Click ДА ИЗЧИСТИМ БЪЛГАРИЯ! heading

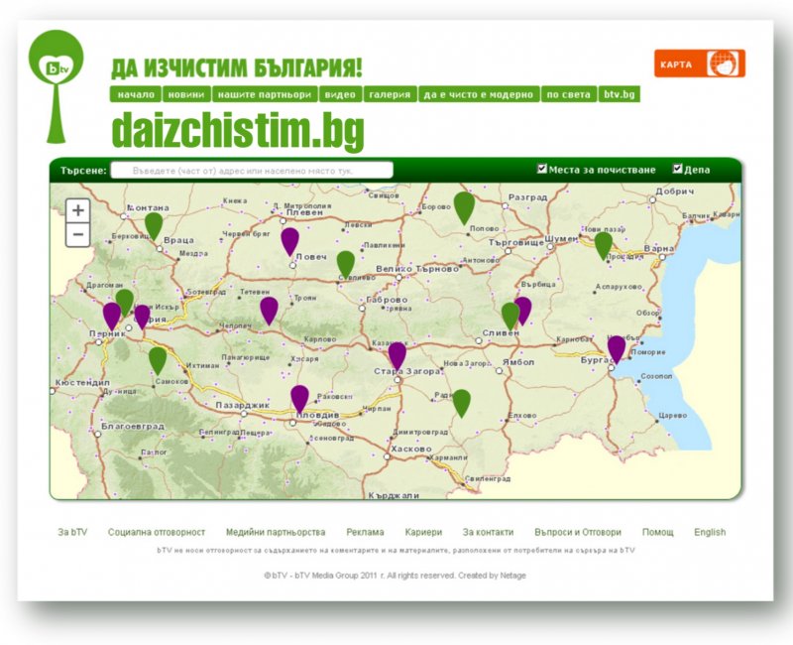pyautogui.click(x=236, y=68)
